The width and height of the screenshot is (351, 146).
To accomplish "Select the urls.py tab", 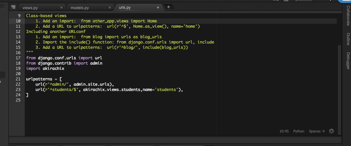I will point(125,7).
